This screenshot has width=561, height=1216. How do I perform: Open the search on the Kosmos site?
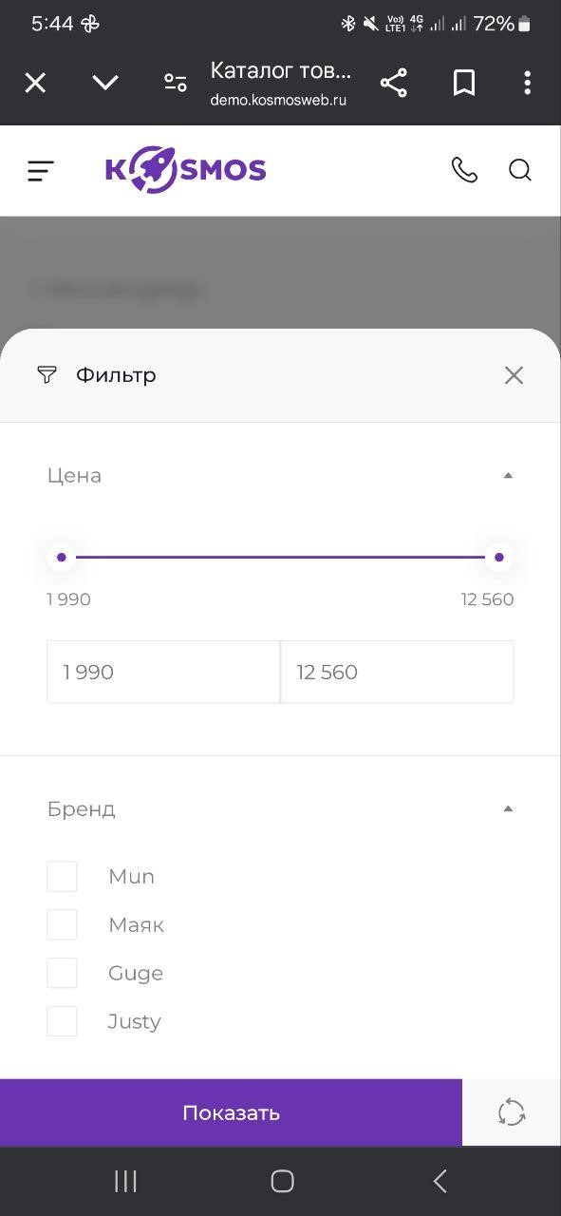(x=520, y=170)
